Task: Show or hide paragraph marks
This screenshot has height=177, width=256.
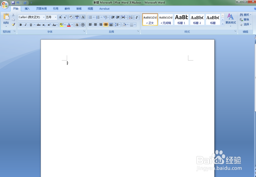Action: 137,17
